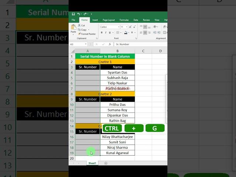Viewport: 236px width, 177px height.
Task: Click the Fill Color paint bucket
Action: click(126, 33)
